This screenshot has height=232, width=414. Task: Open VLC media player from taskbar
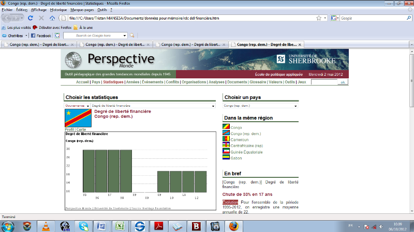[x=47, y=226]
